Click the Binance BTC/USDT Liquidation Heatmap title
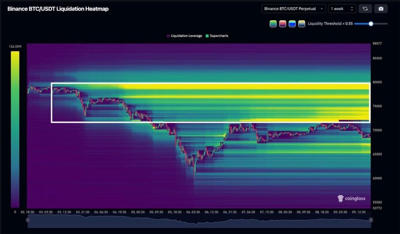 pyautogui.click(x=58, y=9)
